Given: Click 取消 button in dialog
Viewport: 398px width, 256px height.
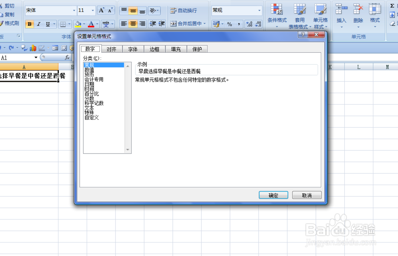Looking at the screenshot, I should 306,195.
